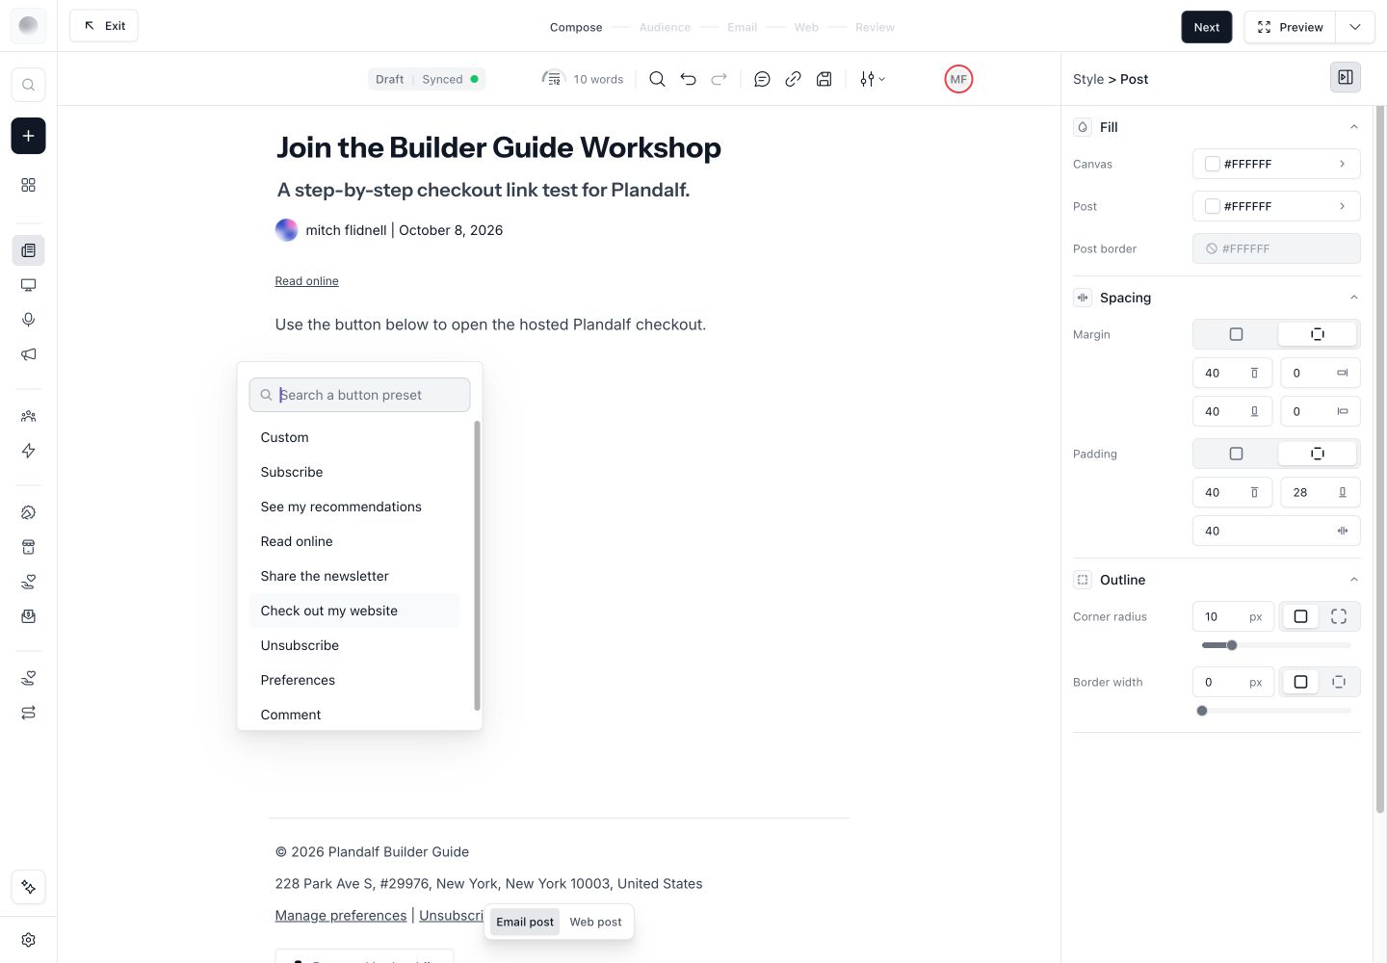The height and width of the screenshot is (963, 1387).
Task: Open the lightning bolt automations icon
Action: [x=28, y=451]
